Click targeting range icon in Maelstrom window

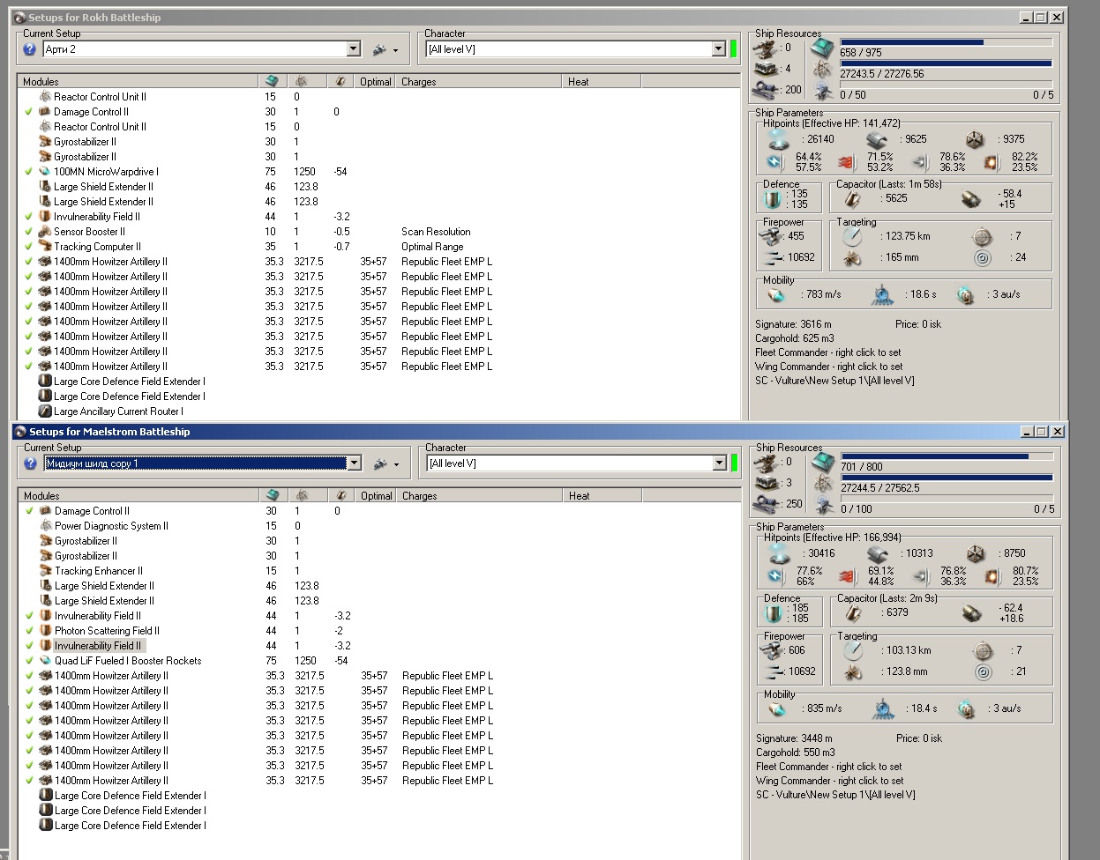point(852,651)
